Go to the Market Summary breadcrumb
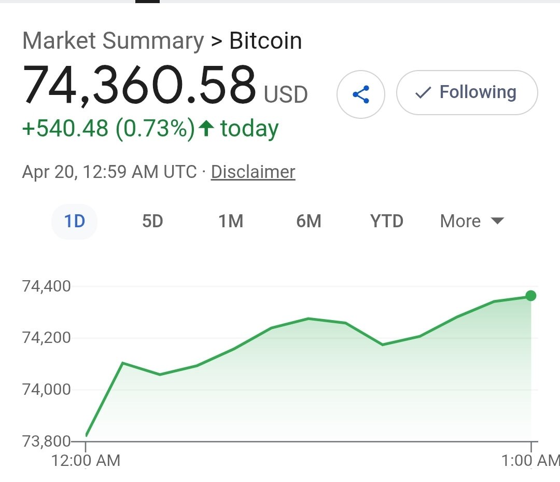 [113, 41]
